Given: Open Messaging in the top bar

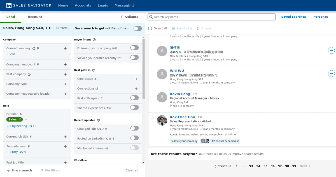Looking at the screenshot, I should pyautogui.click(x=124, y=6).
